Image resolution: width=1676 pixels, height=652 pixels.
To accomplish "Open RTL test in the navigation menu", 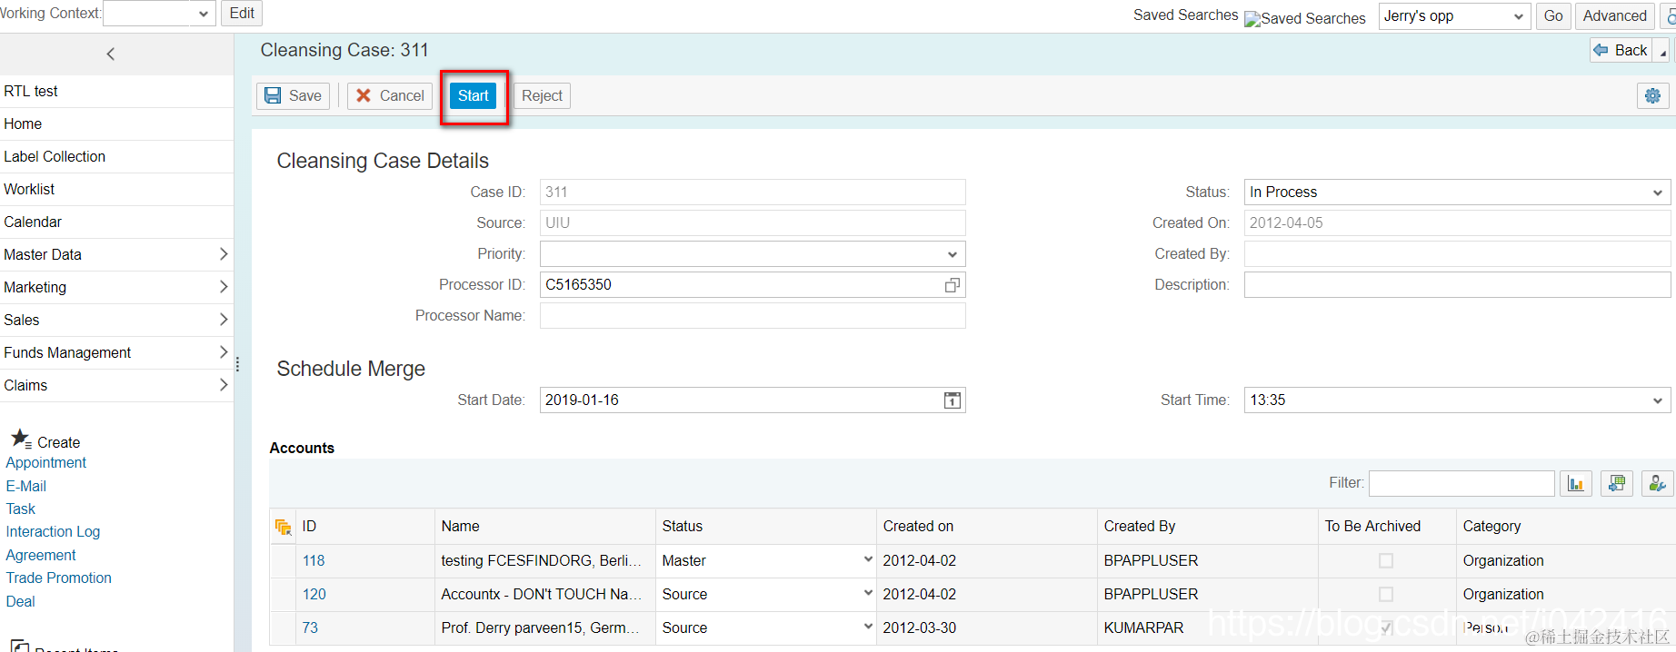I will 31,91.
